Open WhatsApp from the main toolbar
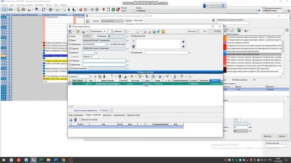Viewport: 291px width, 163px height. tap(113, 10)
